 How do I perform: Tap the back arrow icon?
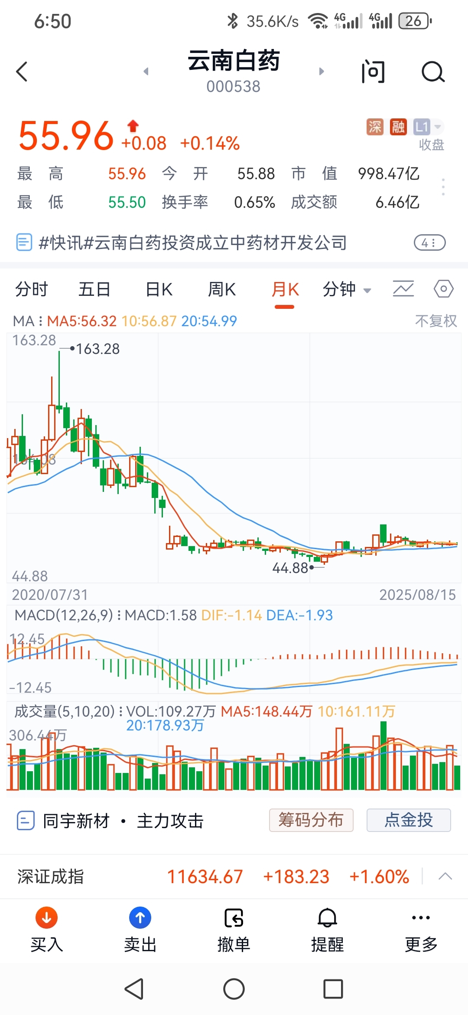tap(22, 72)
